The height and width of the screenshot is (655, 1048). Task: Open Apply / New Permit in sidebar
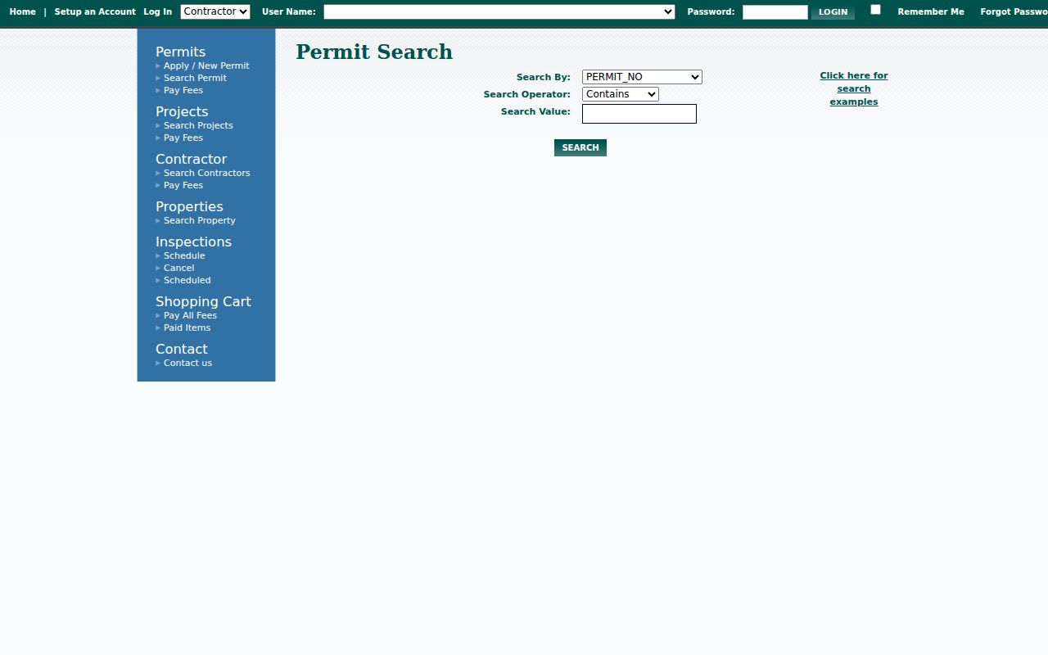(206, 65)
